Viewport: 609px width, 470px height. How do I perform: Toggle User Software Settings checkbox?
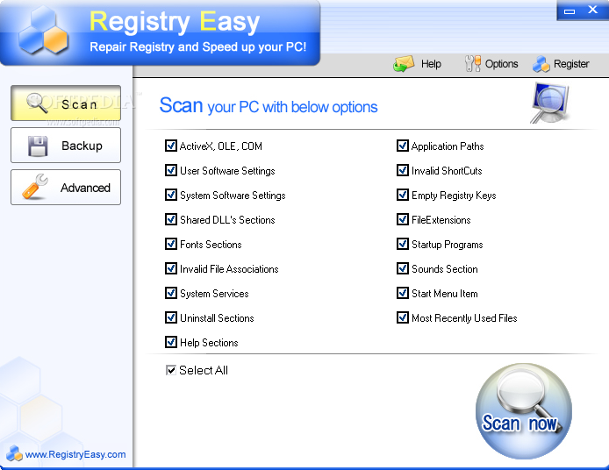(171, 170)
